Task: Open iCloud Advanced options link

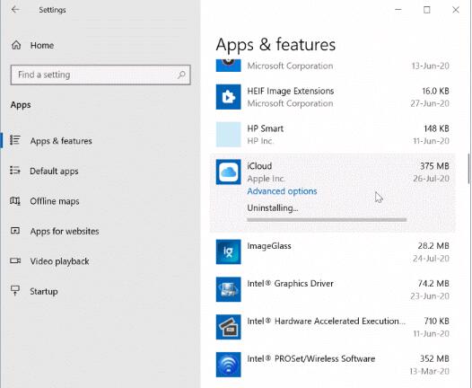Action: pyautogui.click(x=282, y=191)
